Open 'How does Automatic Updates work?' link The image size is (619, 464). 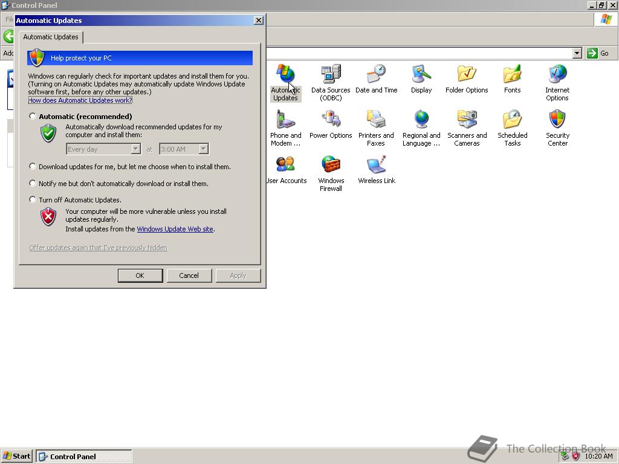click(x=80, y=100)
